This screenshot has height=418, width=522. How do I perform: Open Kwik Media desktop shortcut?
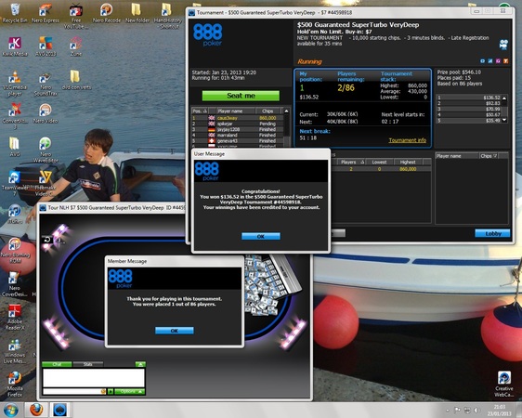pyautogui.click(x=15, y=46)
